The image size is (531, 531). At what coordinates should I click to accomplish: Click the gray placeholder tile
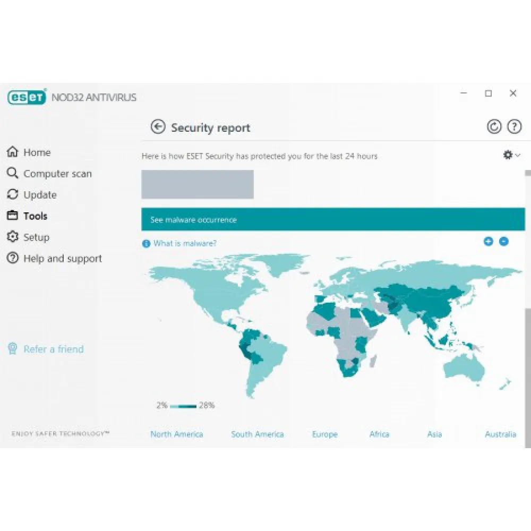point(198,184)
